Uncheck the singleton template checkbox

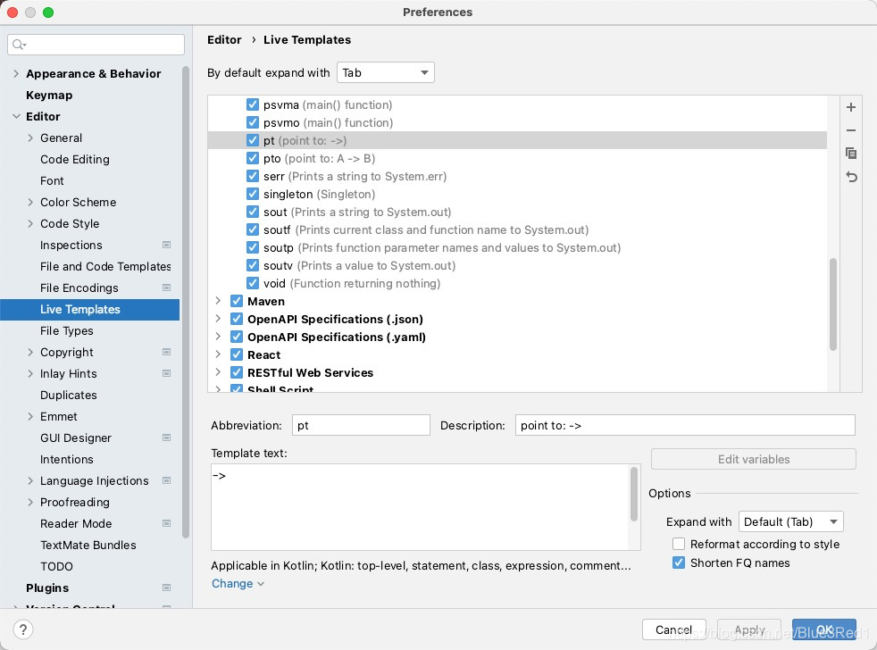click(253, 194)
